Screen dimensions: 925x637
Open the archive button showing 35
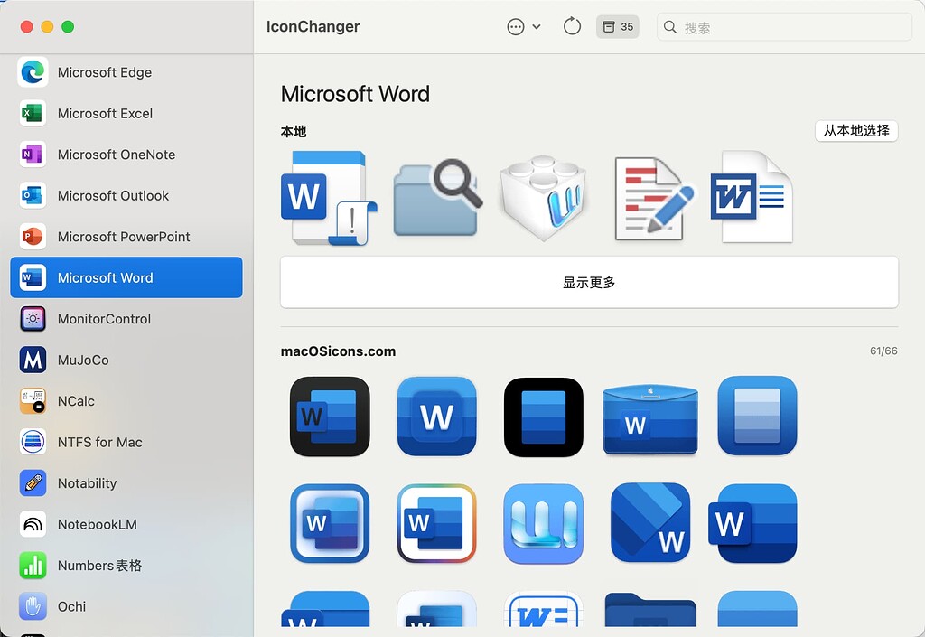point(617,27)
